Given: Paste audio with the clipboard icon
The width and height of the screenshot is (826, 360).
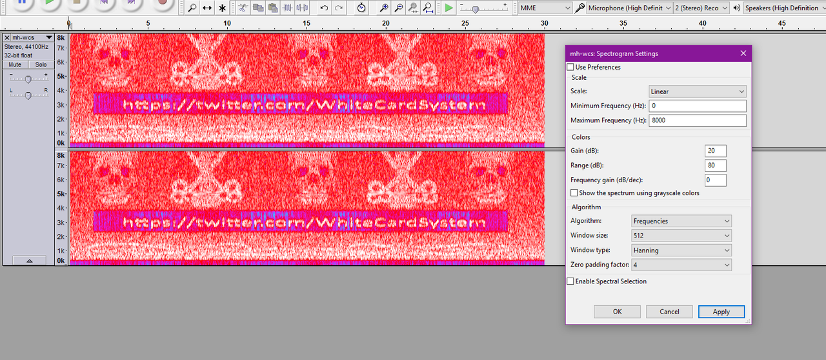Looking at the screenshot, I should (x=273, y=8).
